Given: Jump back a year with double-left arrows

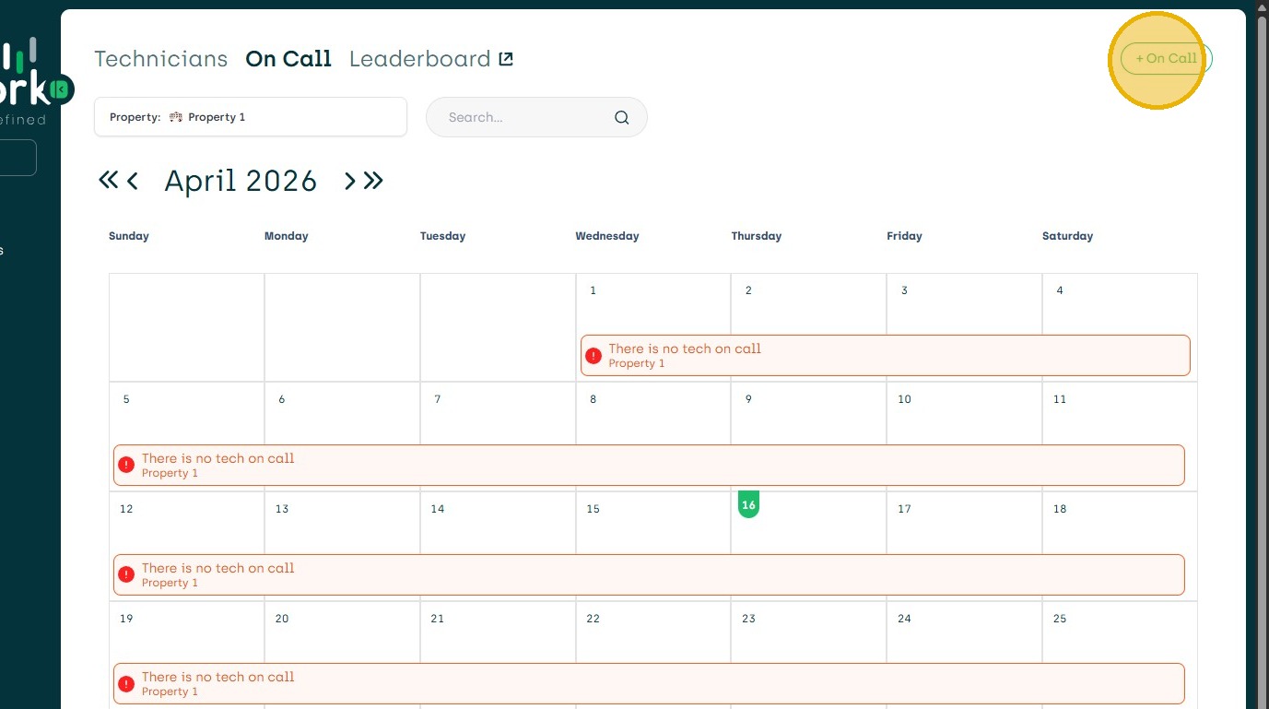Looking at the screenshot, I should pos(108,180).
